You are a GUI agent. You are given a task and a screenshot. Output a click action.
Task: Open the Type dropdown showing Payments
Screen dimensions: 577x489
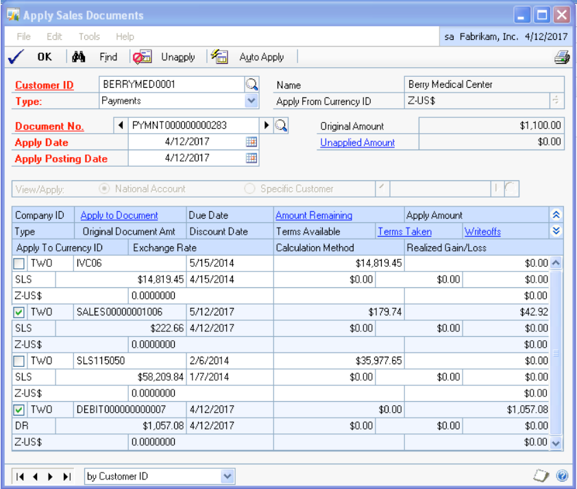point(251,101)
